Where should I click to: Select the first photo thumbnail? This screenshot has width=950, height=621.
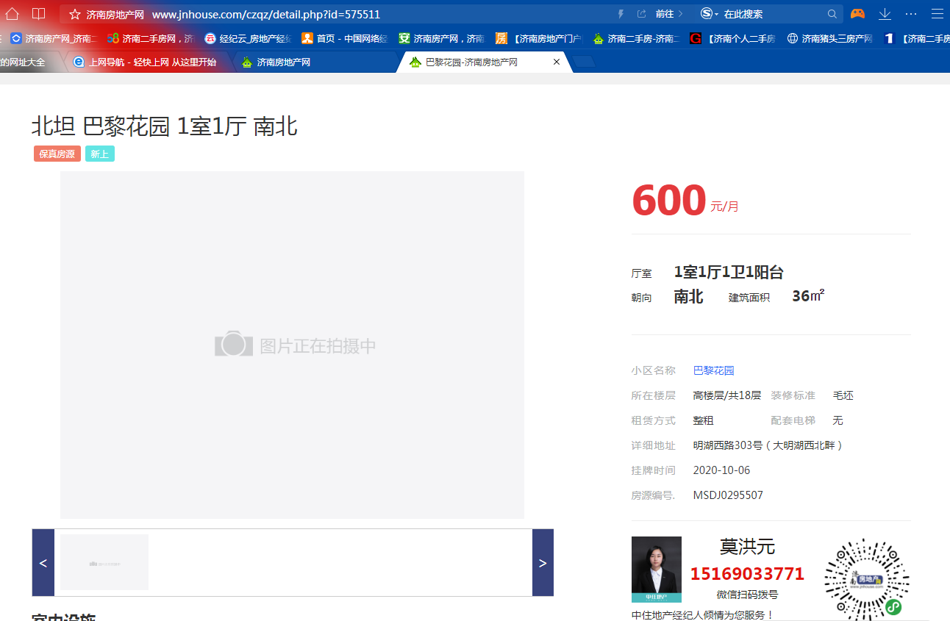[x=104, y=562]
